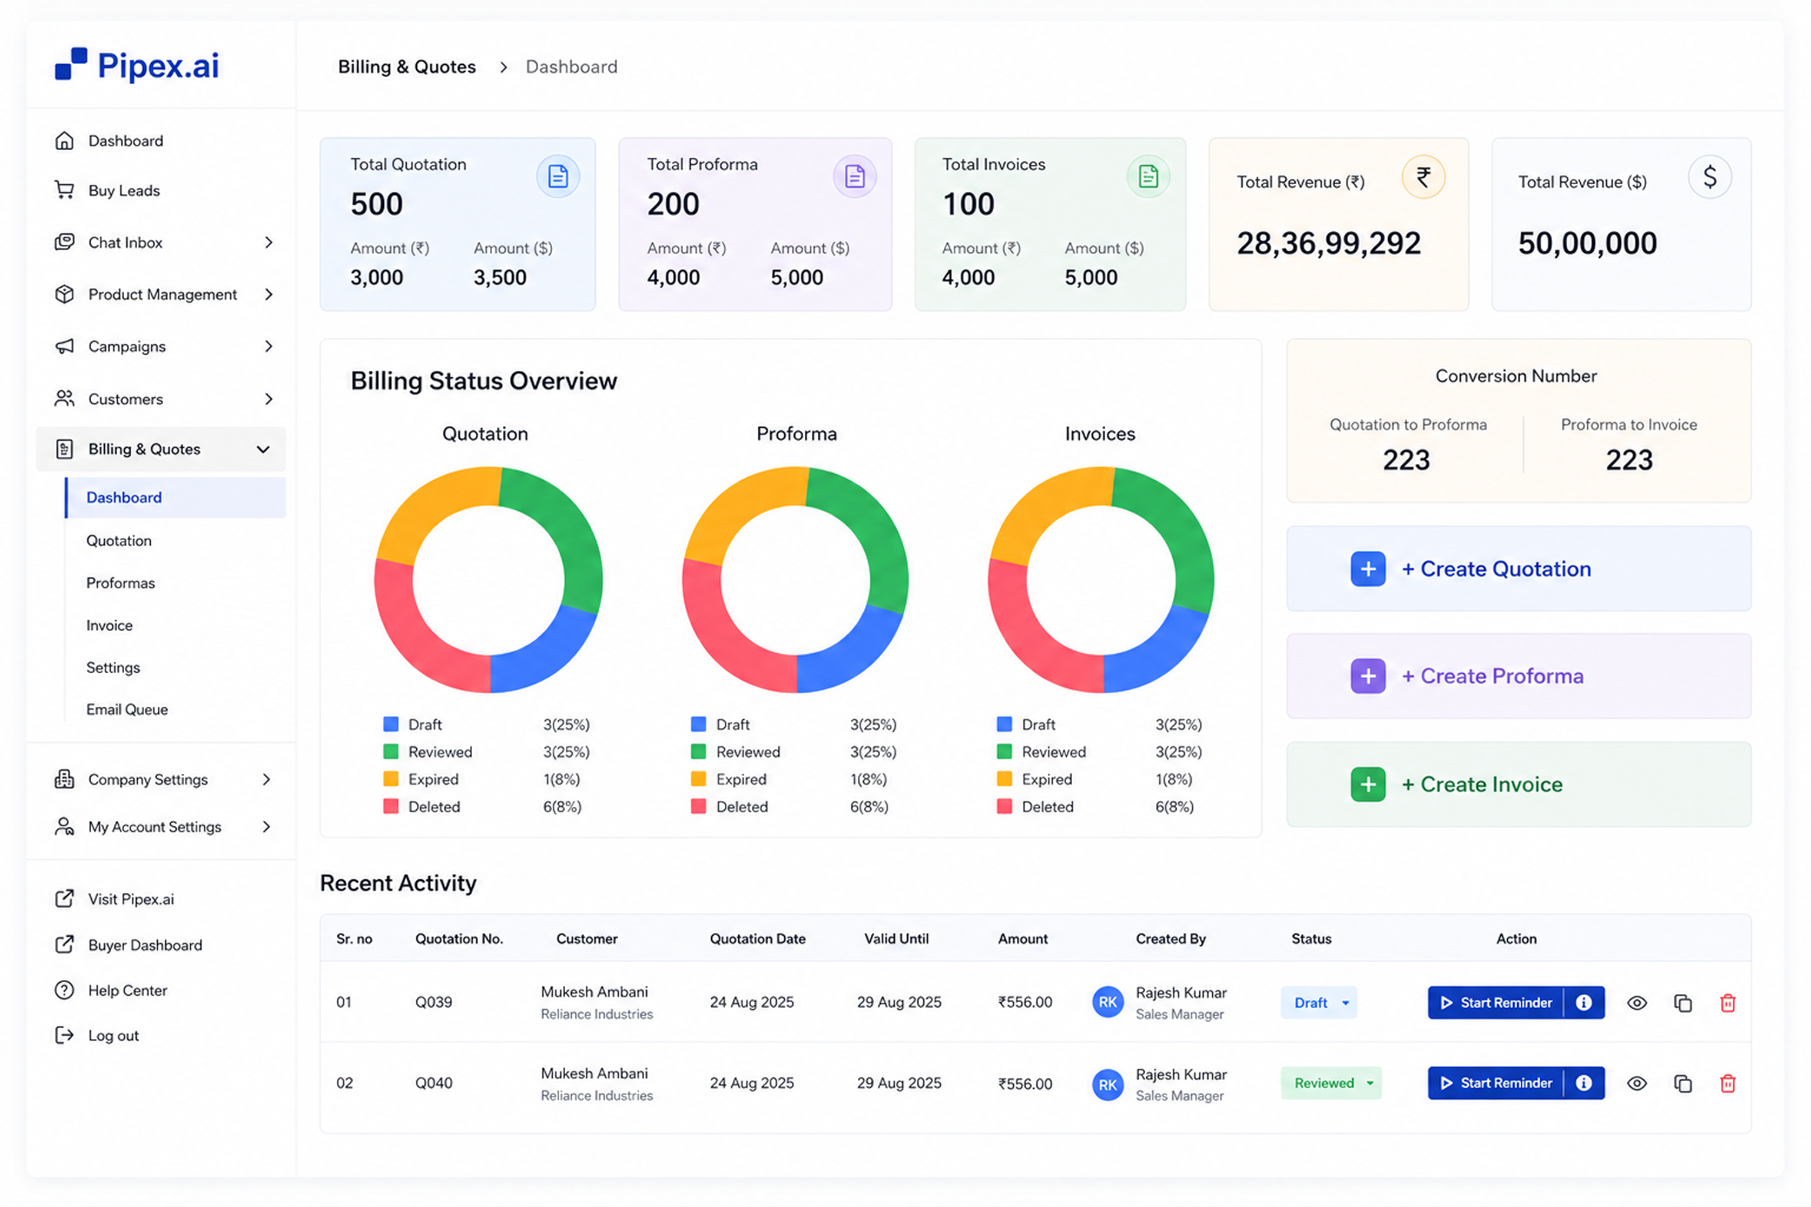Toggle view eye icon for Q040

[1637, 1083]
